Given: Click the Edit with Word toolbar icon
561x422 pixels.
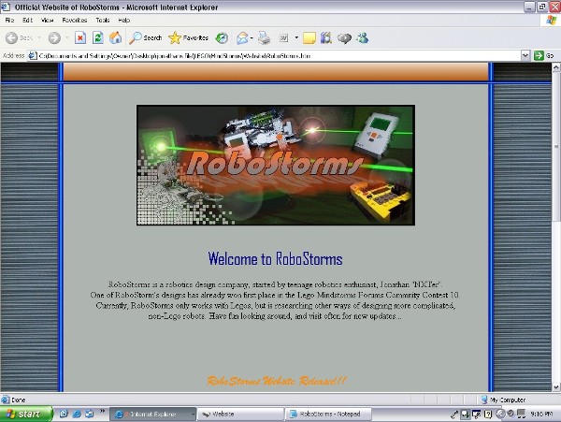Looking at the screenshot, I should (283, 38).
